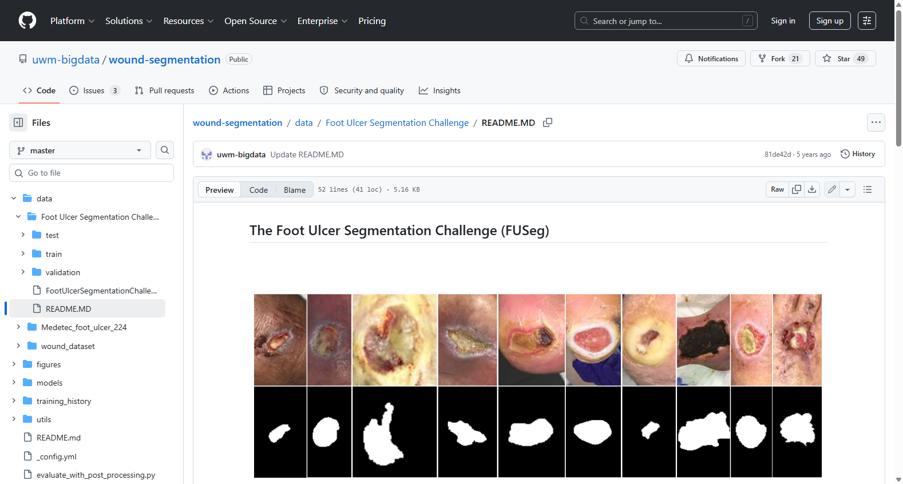Open commit 81de42d link

click(778, 154)
